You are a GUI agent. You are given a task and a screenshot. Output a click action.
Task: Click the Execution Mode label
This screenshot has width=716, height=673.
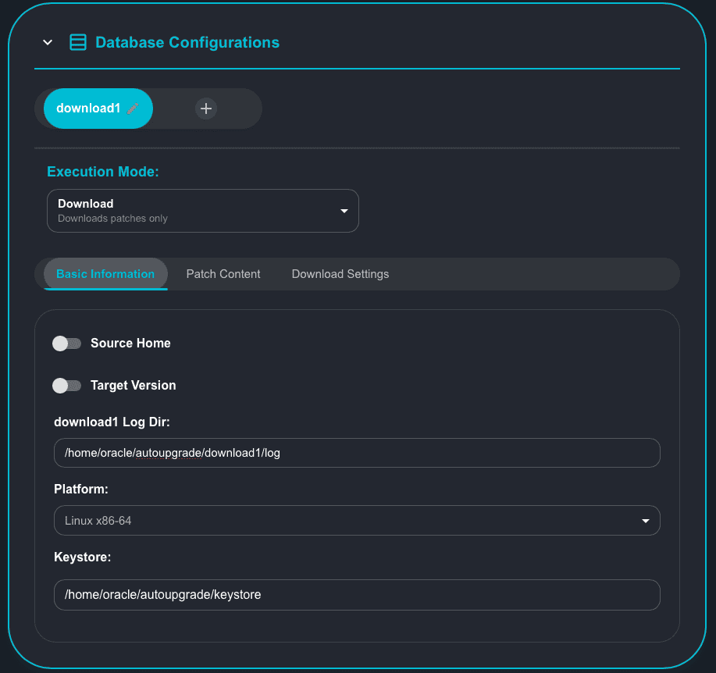pos(103,172)
